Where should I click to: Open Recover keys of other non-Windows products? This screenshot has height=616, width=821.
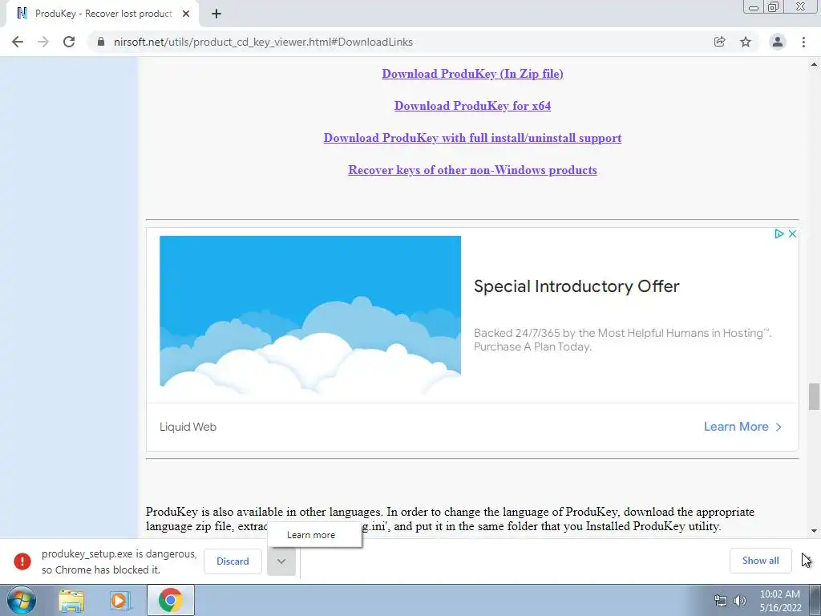pos(472,170)
